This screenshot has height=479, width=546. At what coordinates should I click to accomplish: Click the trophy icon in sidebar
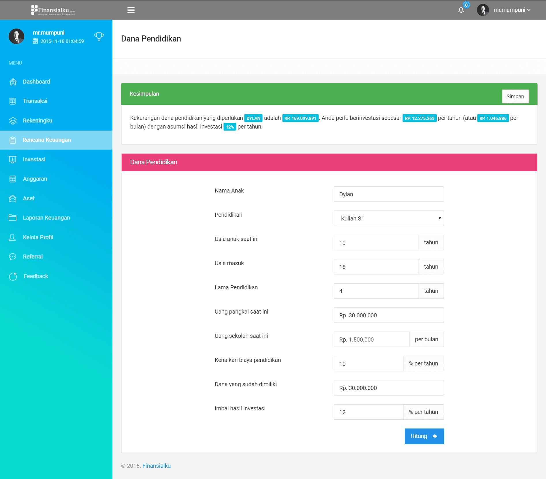pos(99,37)
